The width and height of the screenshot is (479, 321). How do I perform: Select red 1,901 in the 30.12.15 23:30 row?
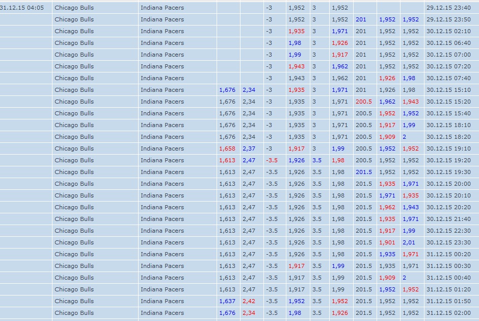387,242
